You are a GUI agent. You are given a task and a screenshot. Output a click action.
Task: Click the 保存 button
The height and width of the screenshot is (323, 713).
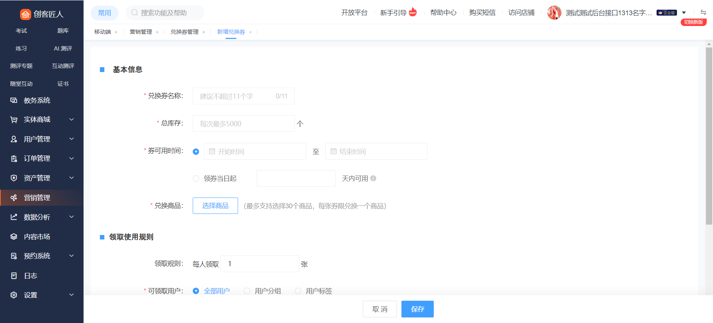point(417,309)
